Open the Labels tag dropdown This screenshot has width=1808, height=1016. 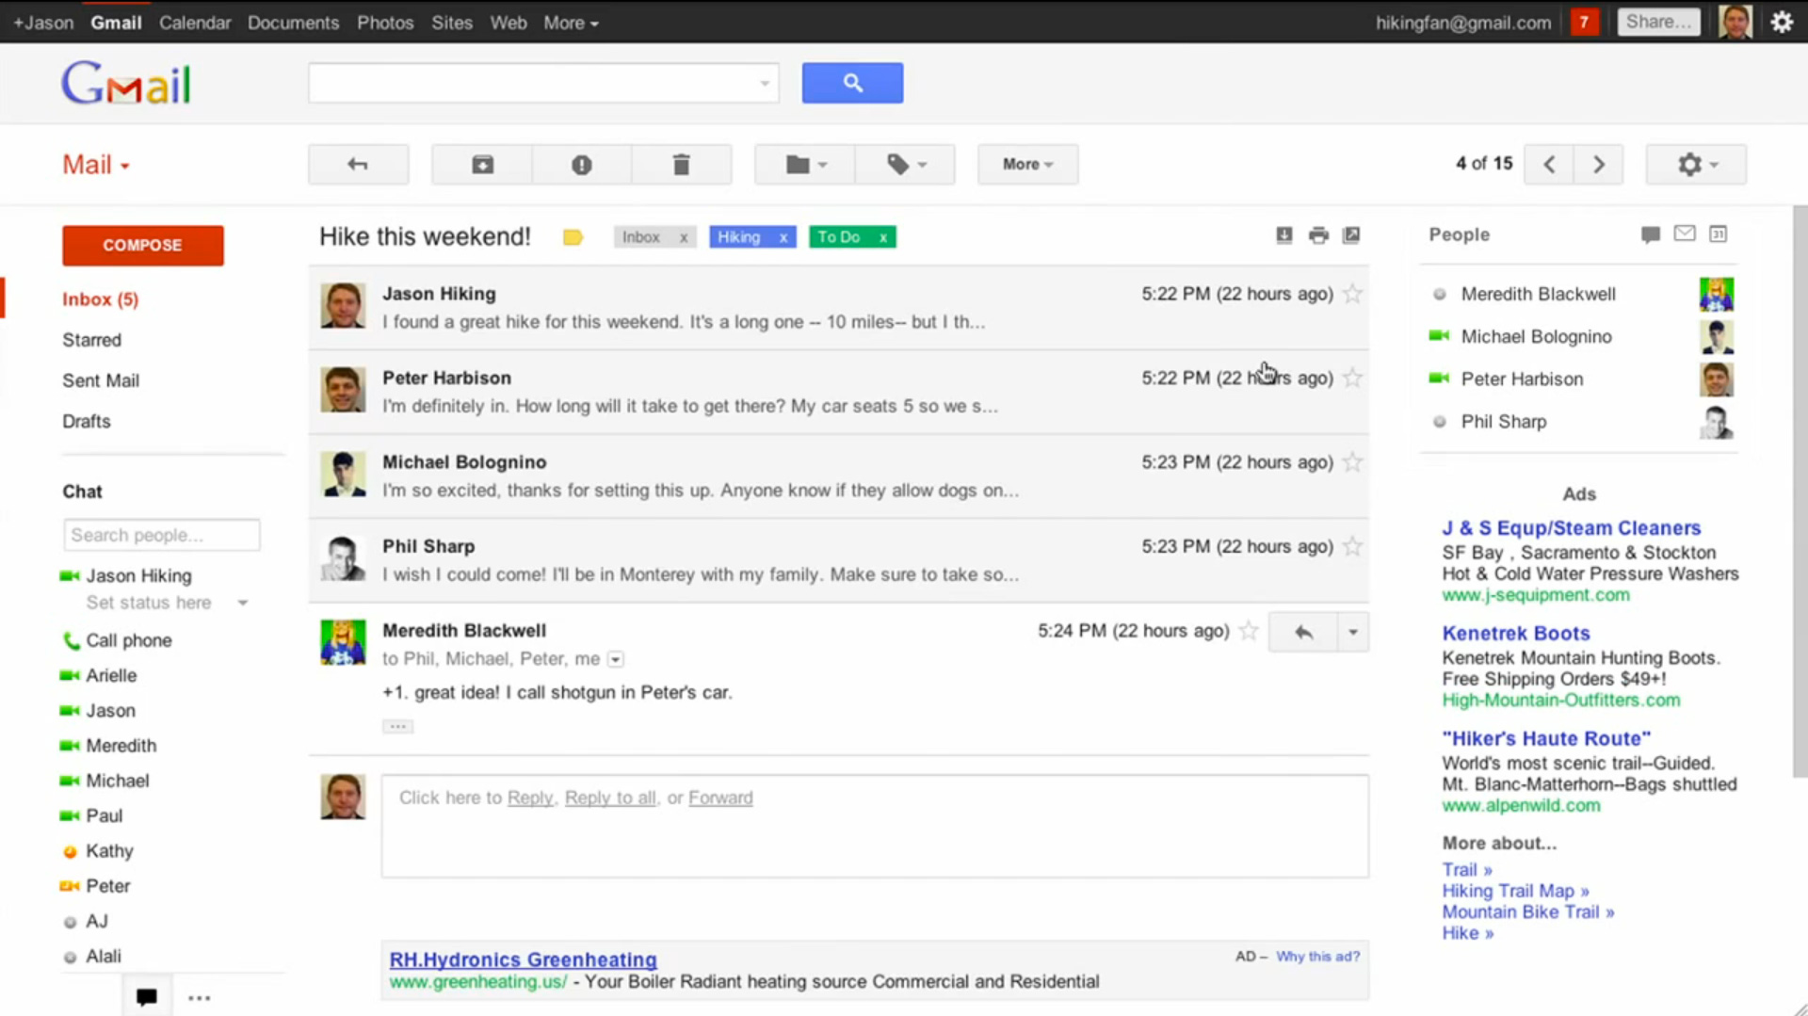click(x=906, y=165)
